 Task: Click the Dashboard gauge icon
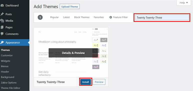(x=2, y=6)
